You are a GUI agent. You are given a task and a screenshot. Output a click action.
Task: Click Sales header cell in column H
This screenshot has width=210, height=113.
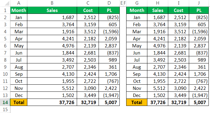(157, 10)
